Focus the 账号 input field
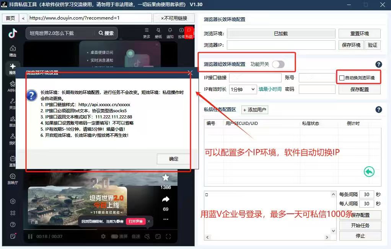This screenshot has height=249, width=391. coord(317,78)
